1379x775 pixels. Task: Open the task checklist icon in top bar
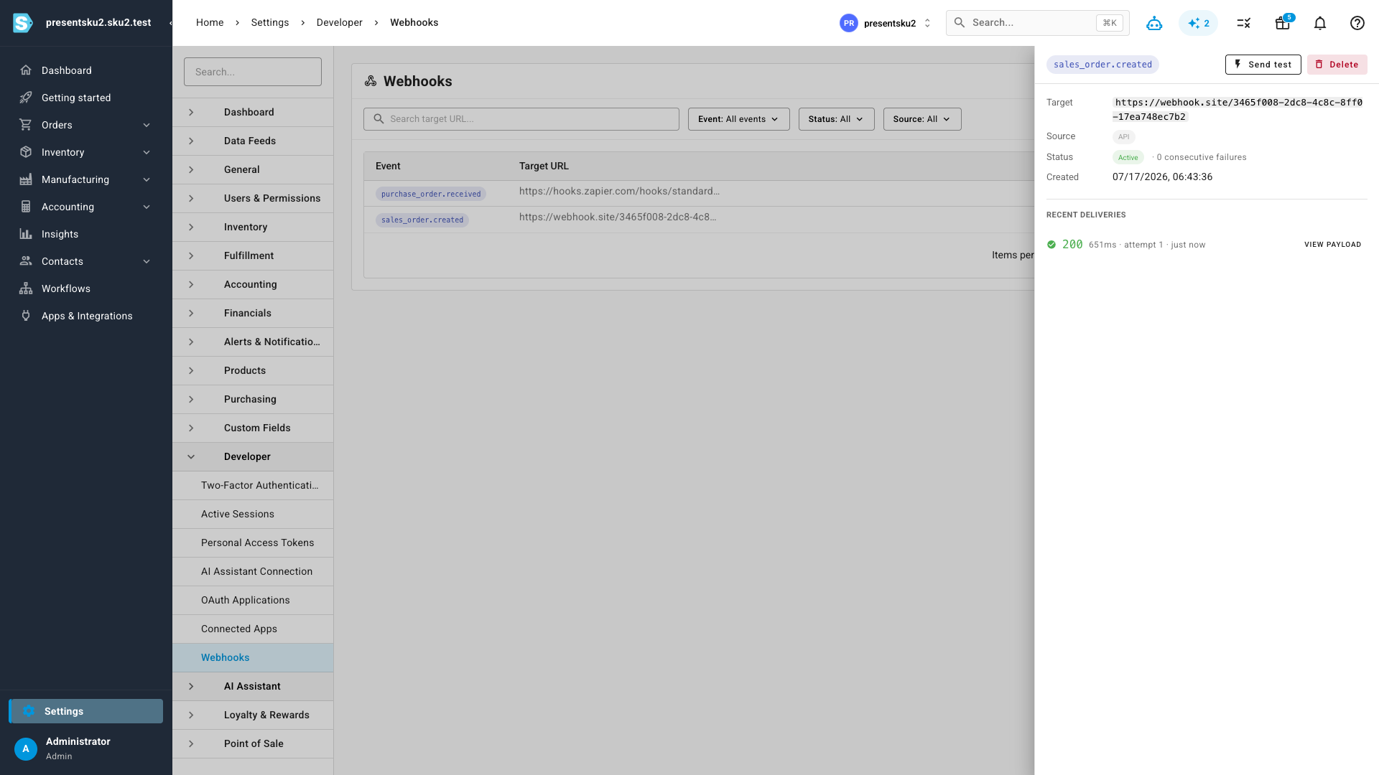(x=1244, y=23)
